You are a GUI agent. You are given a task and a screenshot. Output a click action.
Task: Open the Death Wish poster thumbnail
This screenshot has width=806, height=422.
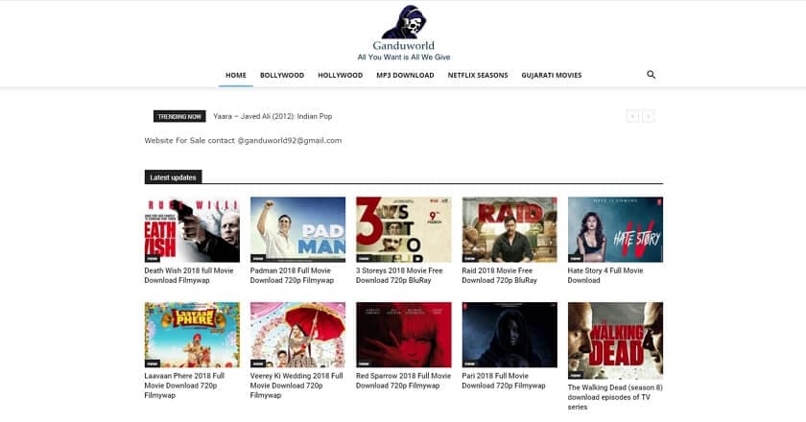[192, 229]
